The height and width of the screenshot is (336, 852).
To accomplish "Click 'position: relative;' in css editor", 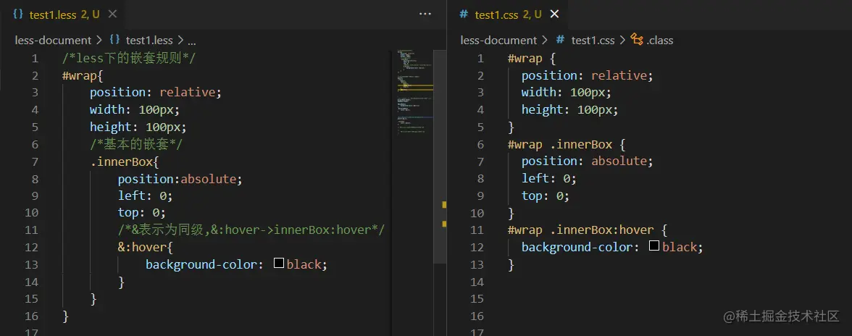I will pos(588,75).
